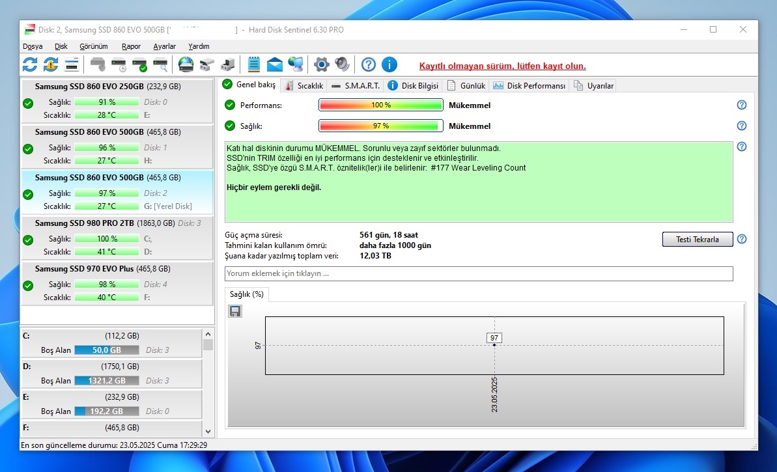This screenshot has height=472, width=777.
Task: Select Samsung SSD 860 EVO 250GB disk
Action: click(117, 100)
